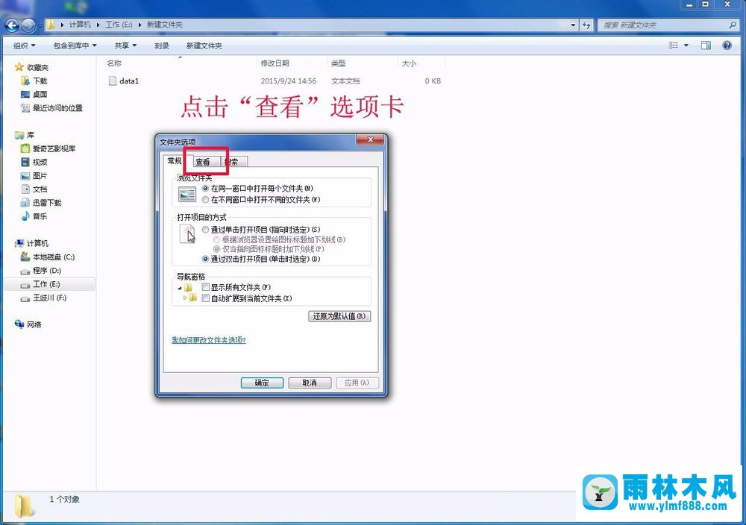
Task: Expand path arrow after Work (E:) breadcrumb
Action: point(140,25)
